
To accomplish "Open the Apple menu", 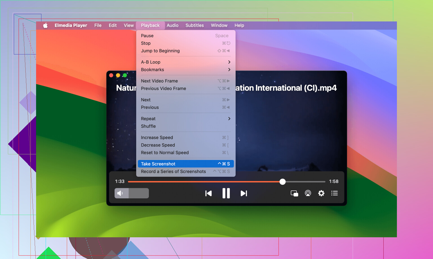I will click(x=45, y=25).
